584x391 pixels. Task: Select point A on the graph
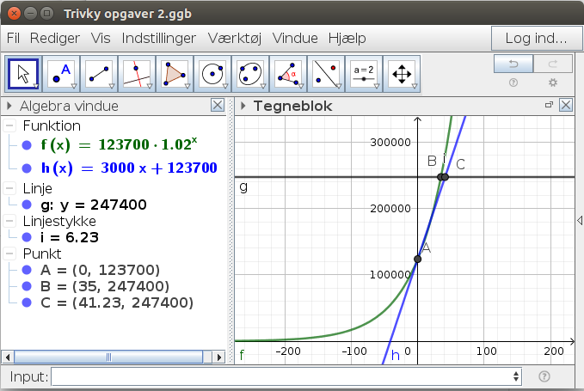click(x=417, y=259)
